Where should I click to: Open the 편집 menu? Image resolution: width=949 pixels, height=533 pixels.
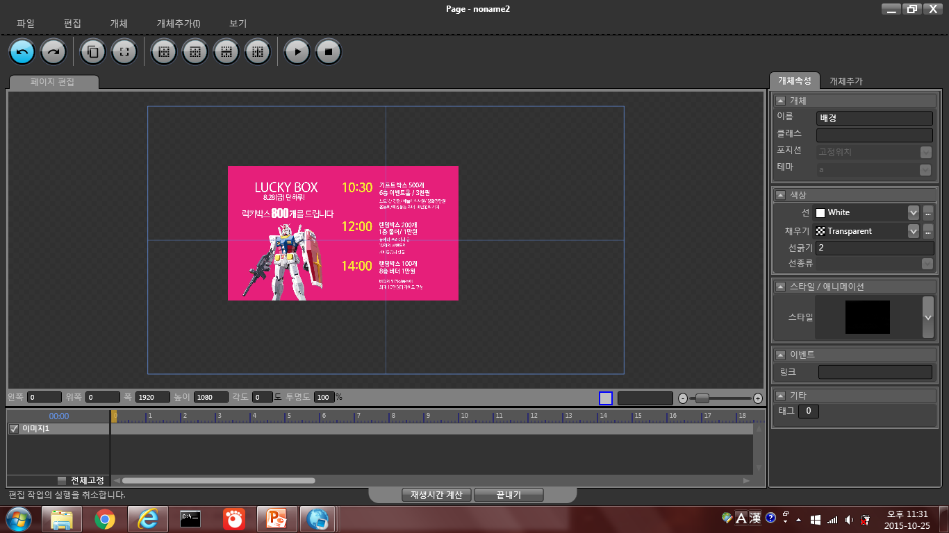(72, 23)
